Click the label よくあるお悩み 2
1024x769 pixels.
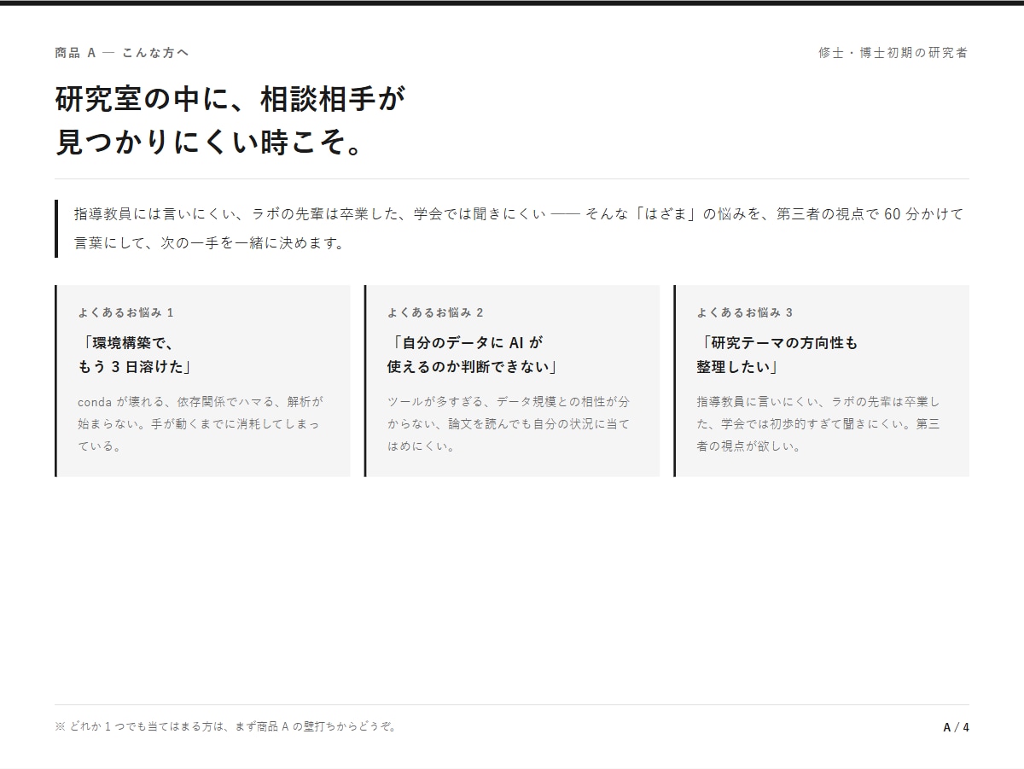(x=435, y=312)
